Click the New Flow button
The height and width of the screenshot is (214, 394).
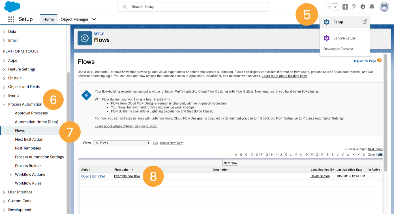coord(230,163)
